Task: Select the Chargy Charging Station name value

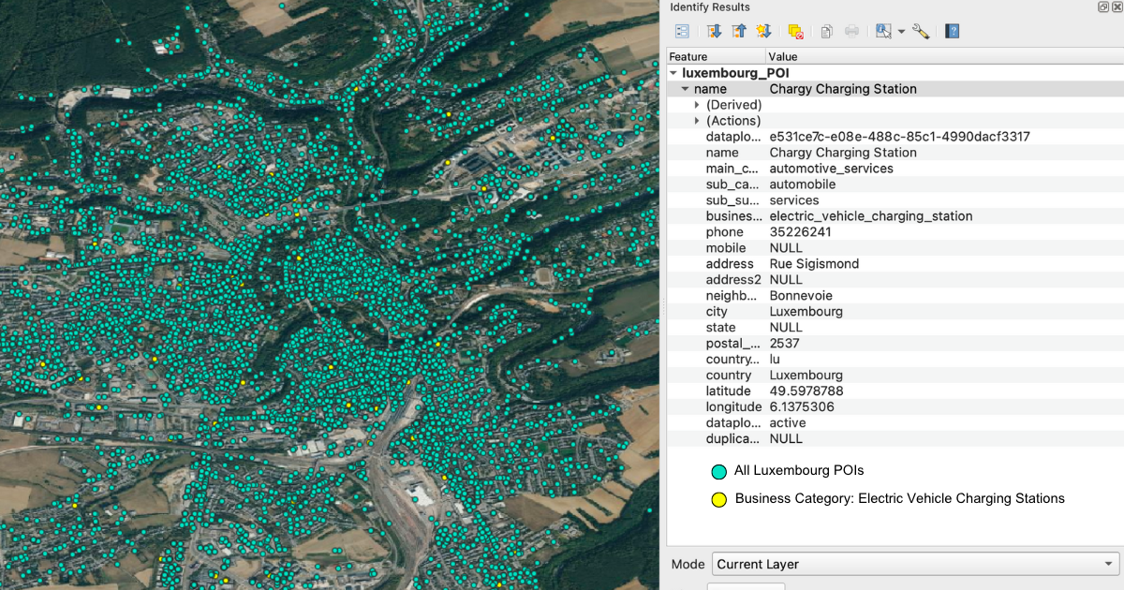Action: (x=842, y=88)
